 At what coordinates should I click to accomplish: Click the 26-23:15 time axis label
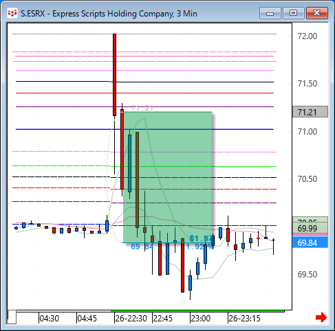click(244, 319)
